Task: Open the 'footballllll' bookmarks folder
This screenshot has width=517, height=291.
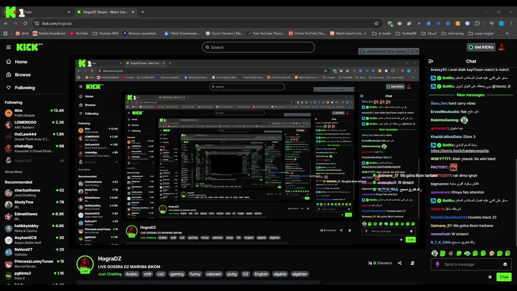Action: coord(406,33)
